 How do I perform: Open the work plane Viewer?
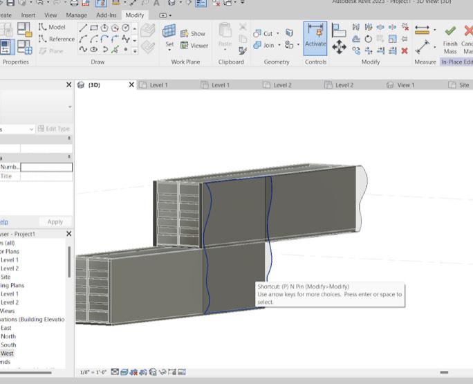(x=193, y=46)
